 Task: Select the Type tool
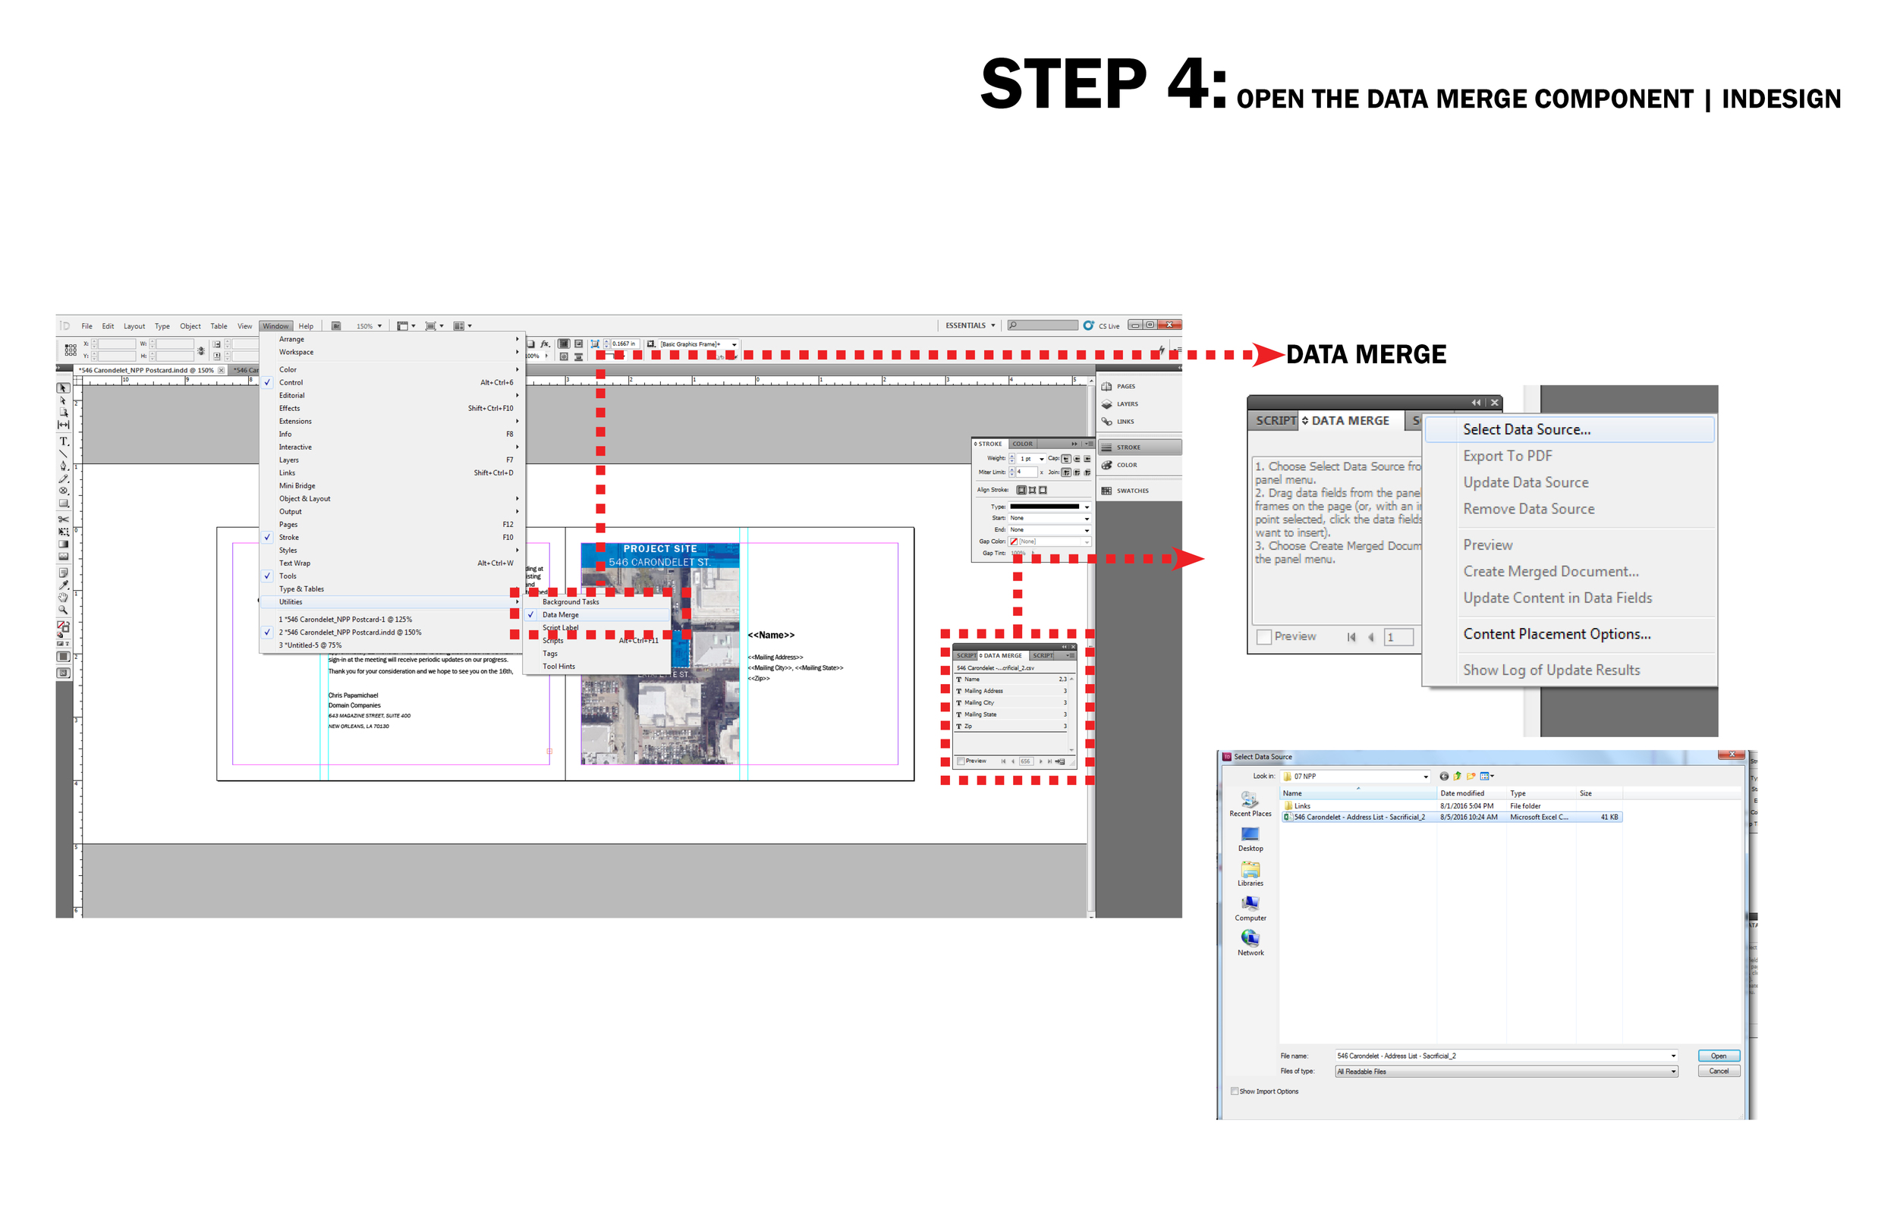click(x=63, y=441)
